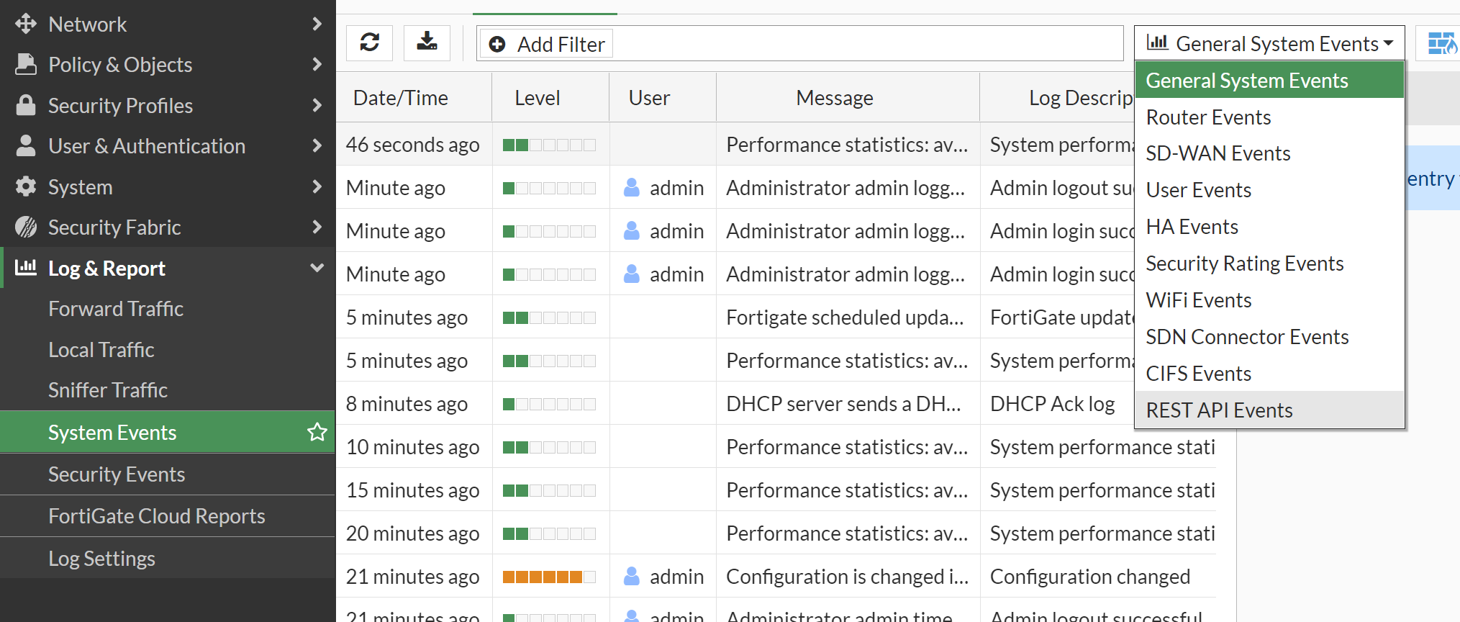The image size is (1460, 622).
Task: Select Security Rating Events option
Action: tap(1244, 263)
